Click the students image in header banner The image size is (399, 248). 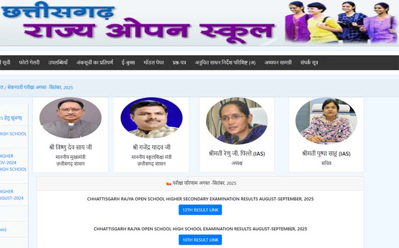click(341, 22)
